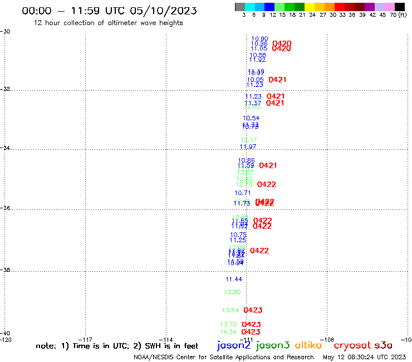Click the wave height value 11.97
The image size is (412, 362).
click(x=248, y=146)
